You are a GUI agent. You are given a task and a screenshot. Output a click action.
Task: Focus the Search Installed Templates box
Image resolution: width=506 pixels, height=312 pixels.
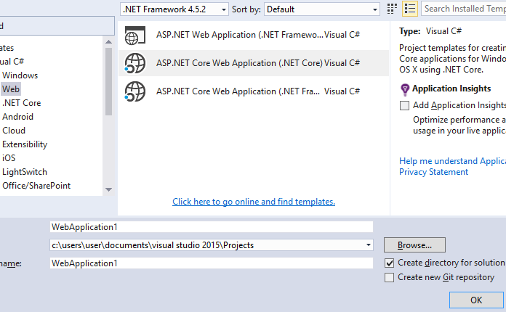point(464,9)
